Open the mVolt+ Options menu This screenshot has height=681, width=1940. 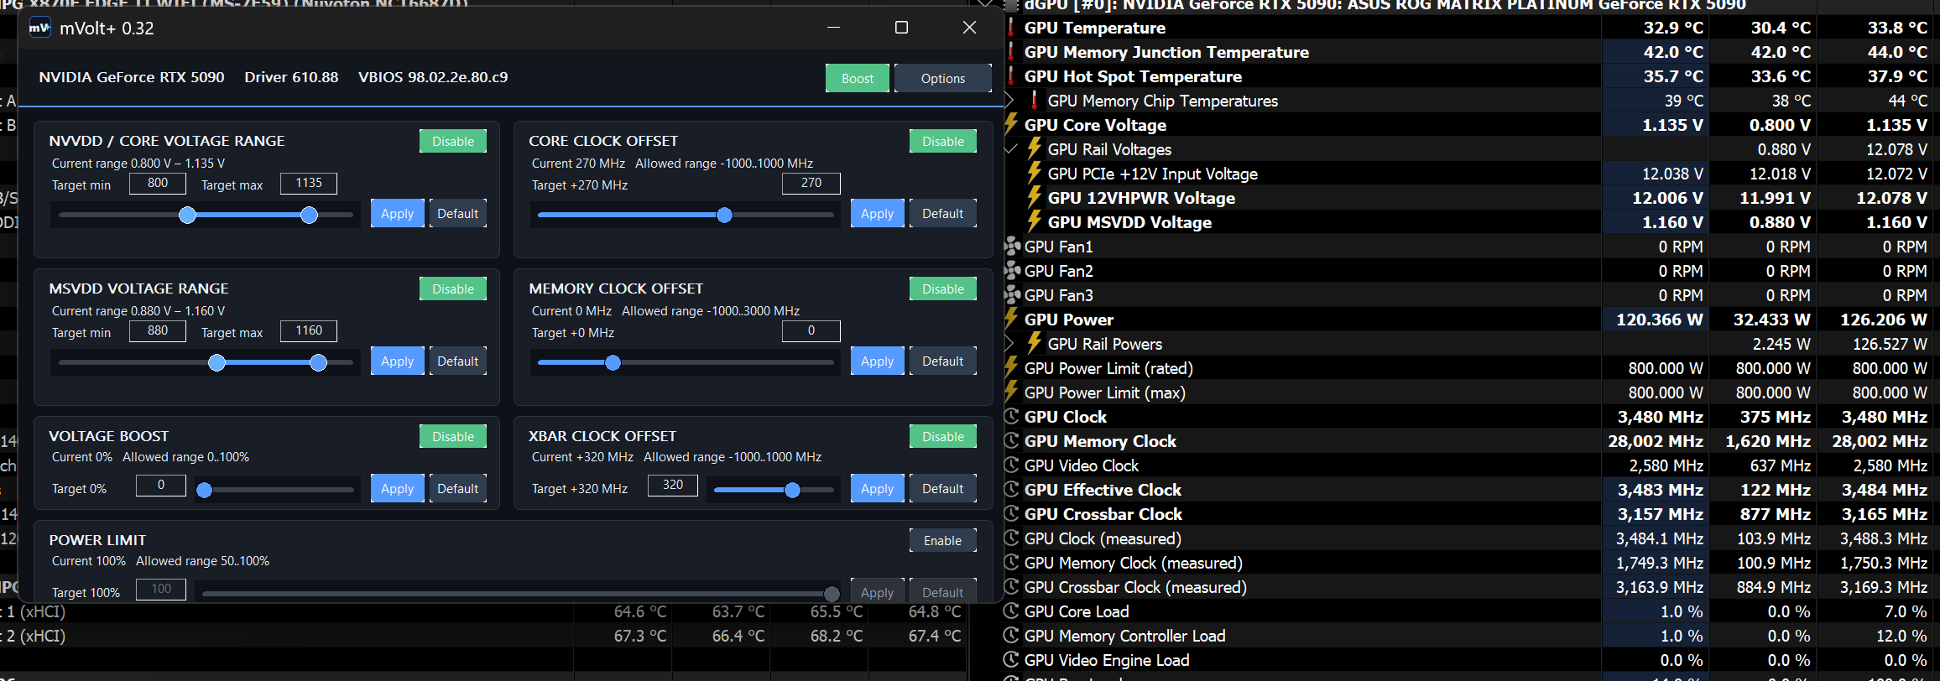point(943,78)
